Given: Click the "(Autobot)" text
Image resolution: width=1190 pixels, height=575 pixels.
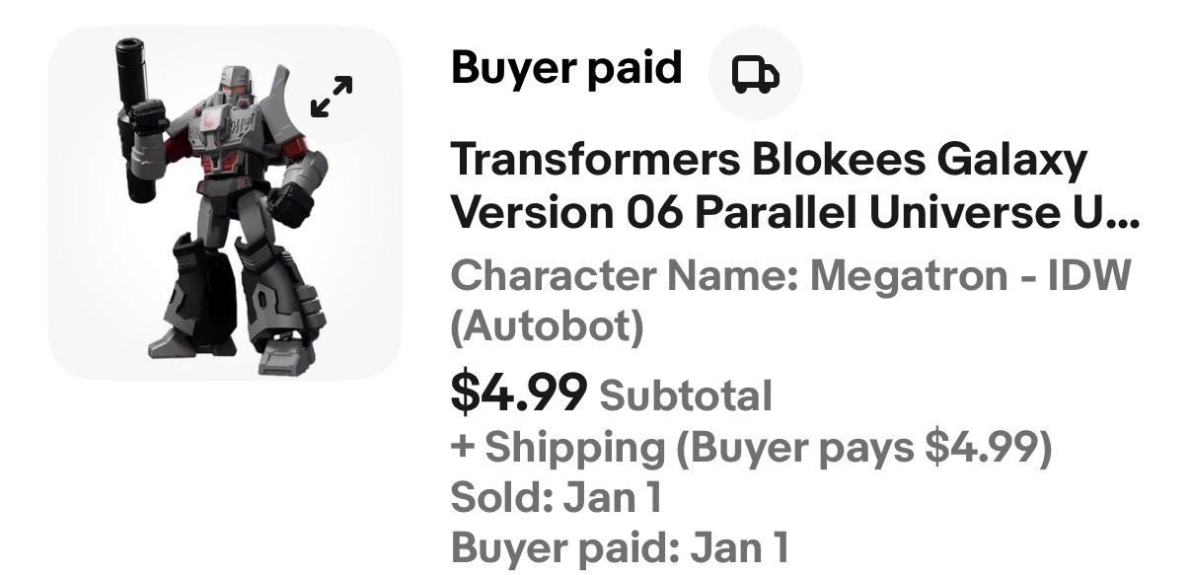Looking at the screenshot, I should (547, 327).
